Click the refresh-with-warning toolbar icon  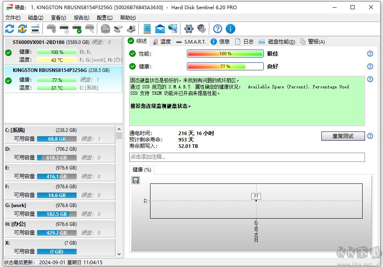(22, 29)
